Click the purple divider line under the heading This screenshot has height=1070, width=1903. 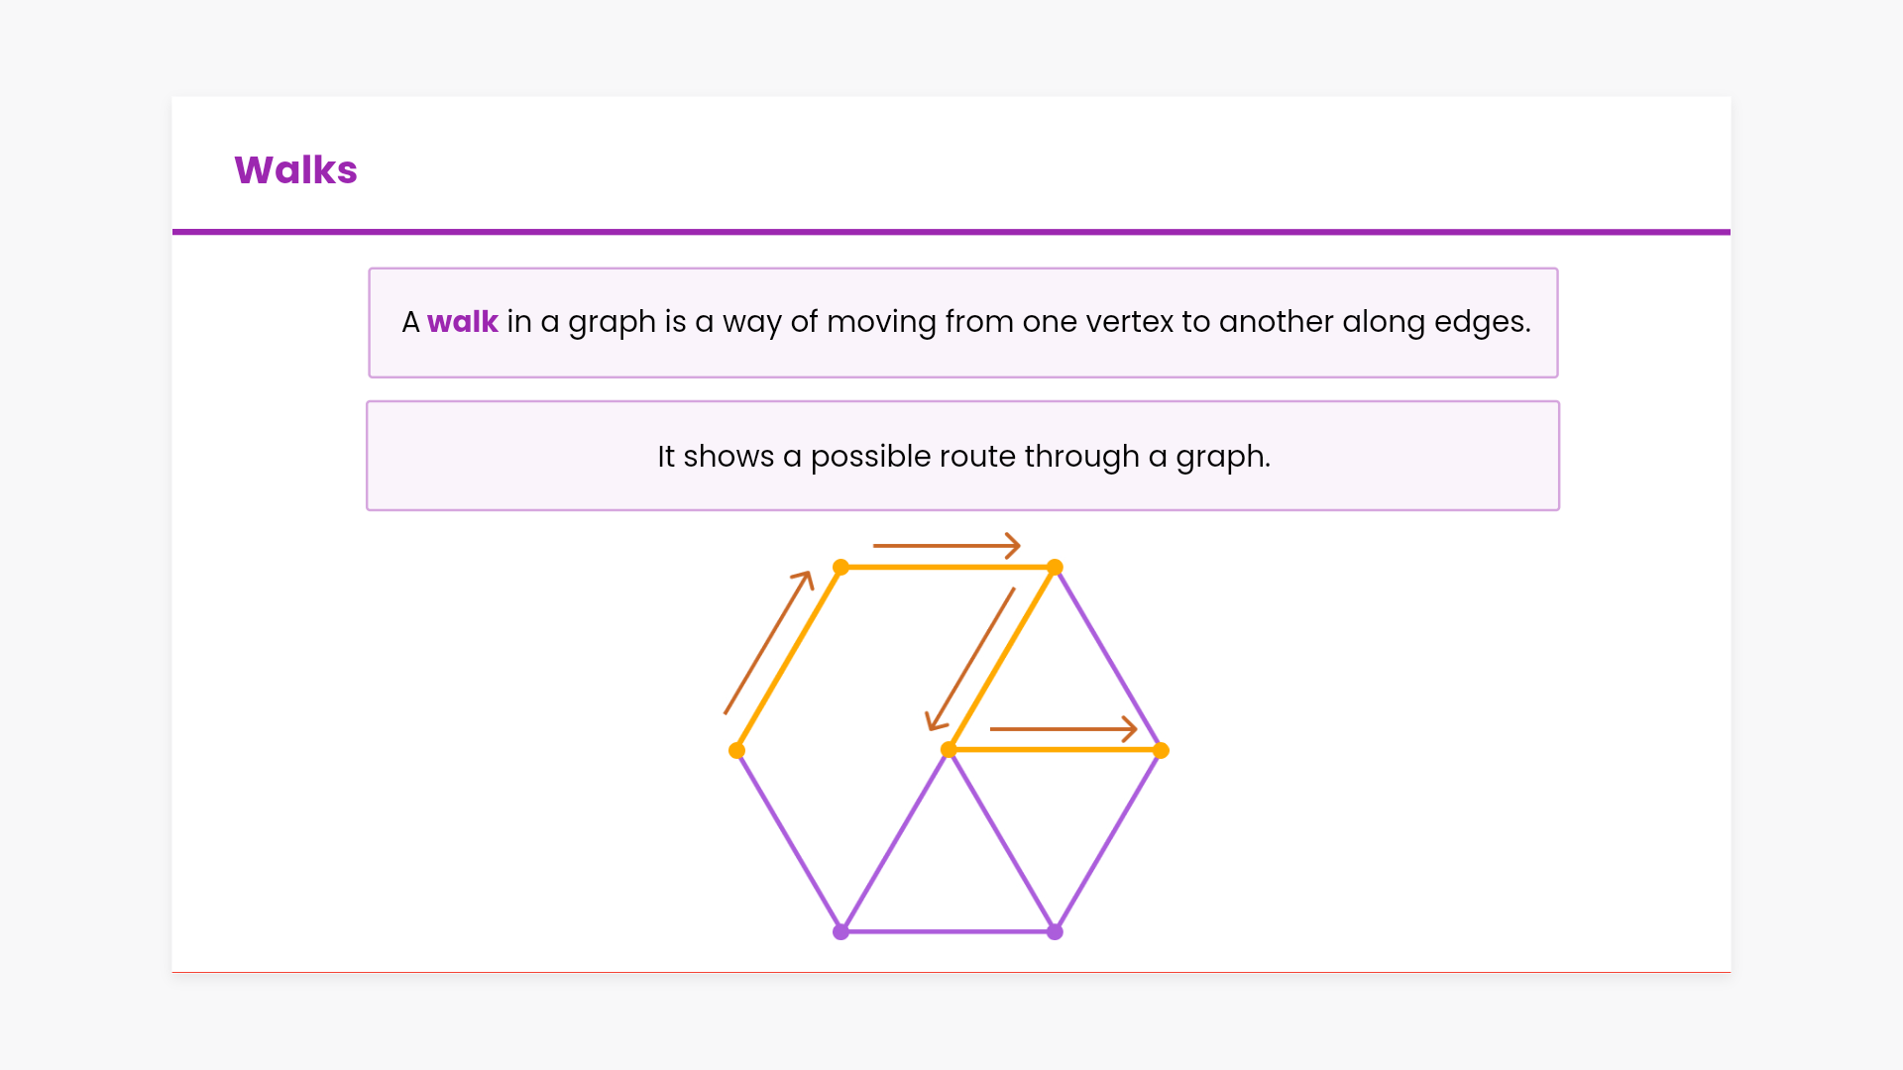[951, 233]
